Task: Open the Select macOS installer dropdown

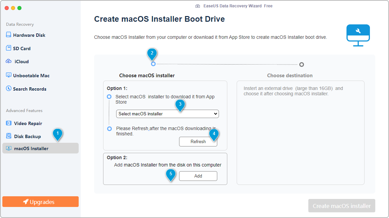Action: pyautogui.click(x=167, y=114)
